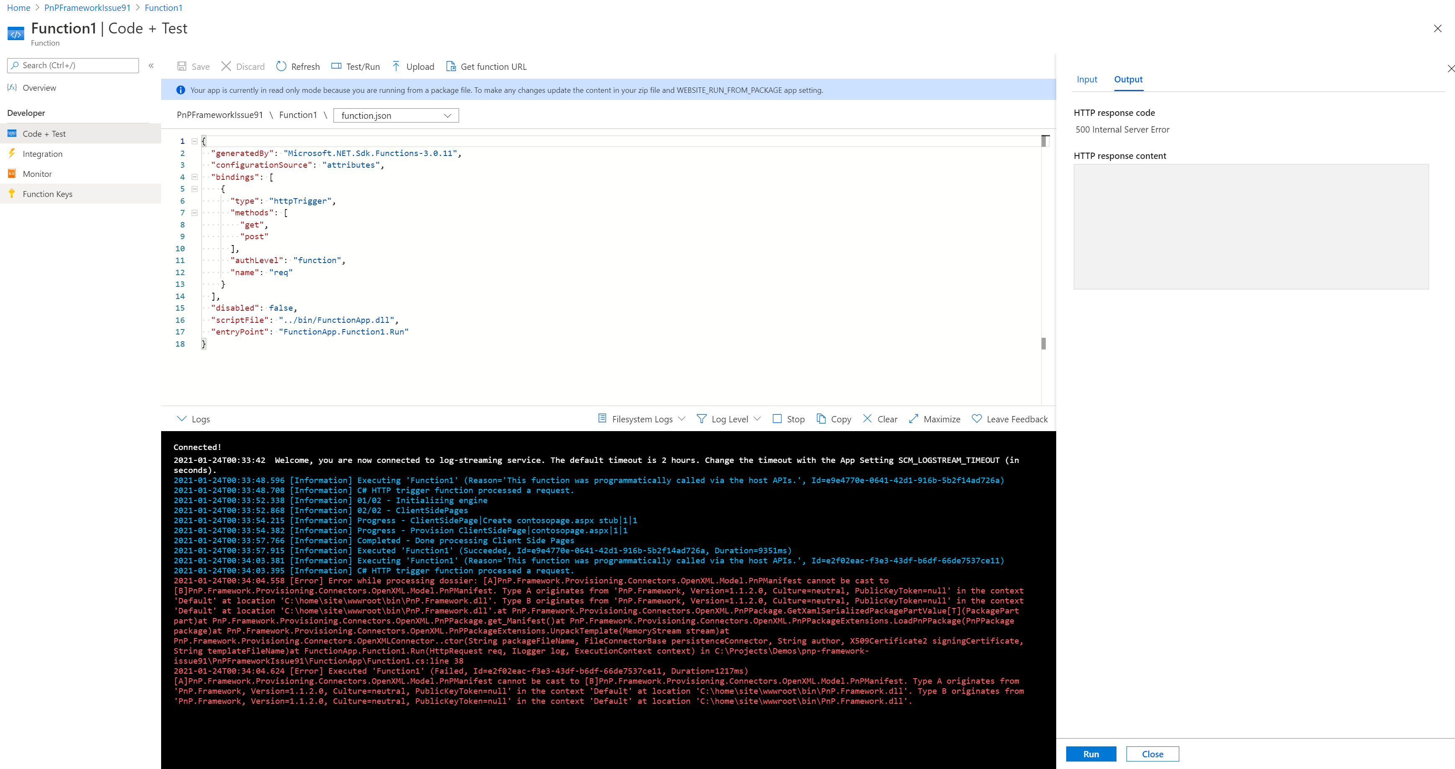Collapse the bindings fold on line 4

tap(194, 177)
